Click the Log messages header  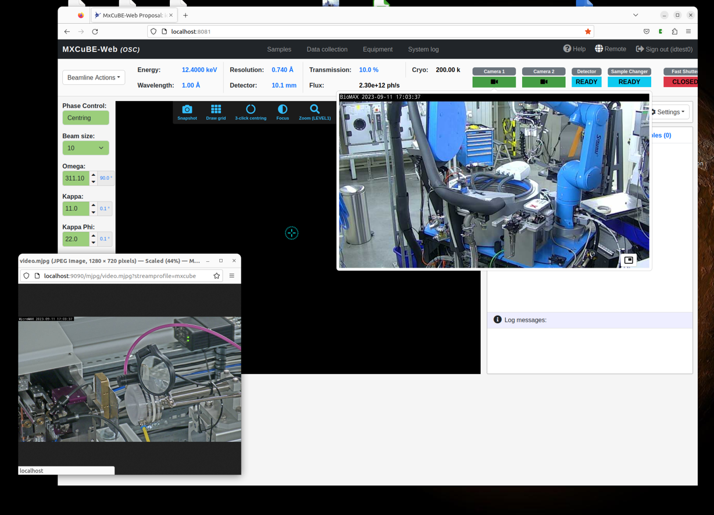pos(590,320)
